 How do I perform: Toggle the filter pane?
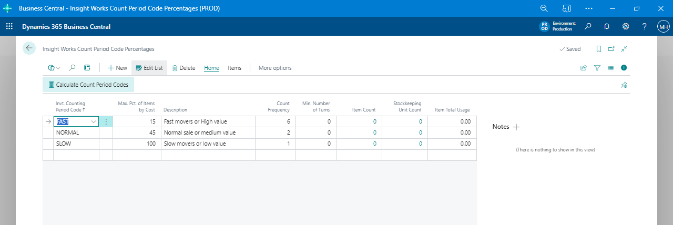[597, 68]
